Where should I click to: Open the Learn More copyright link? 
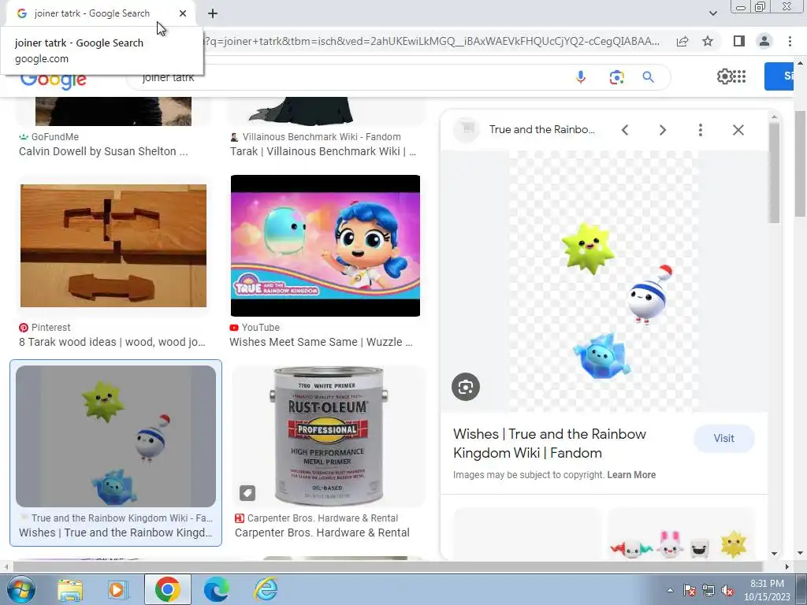point(631,475)
